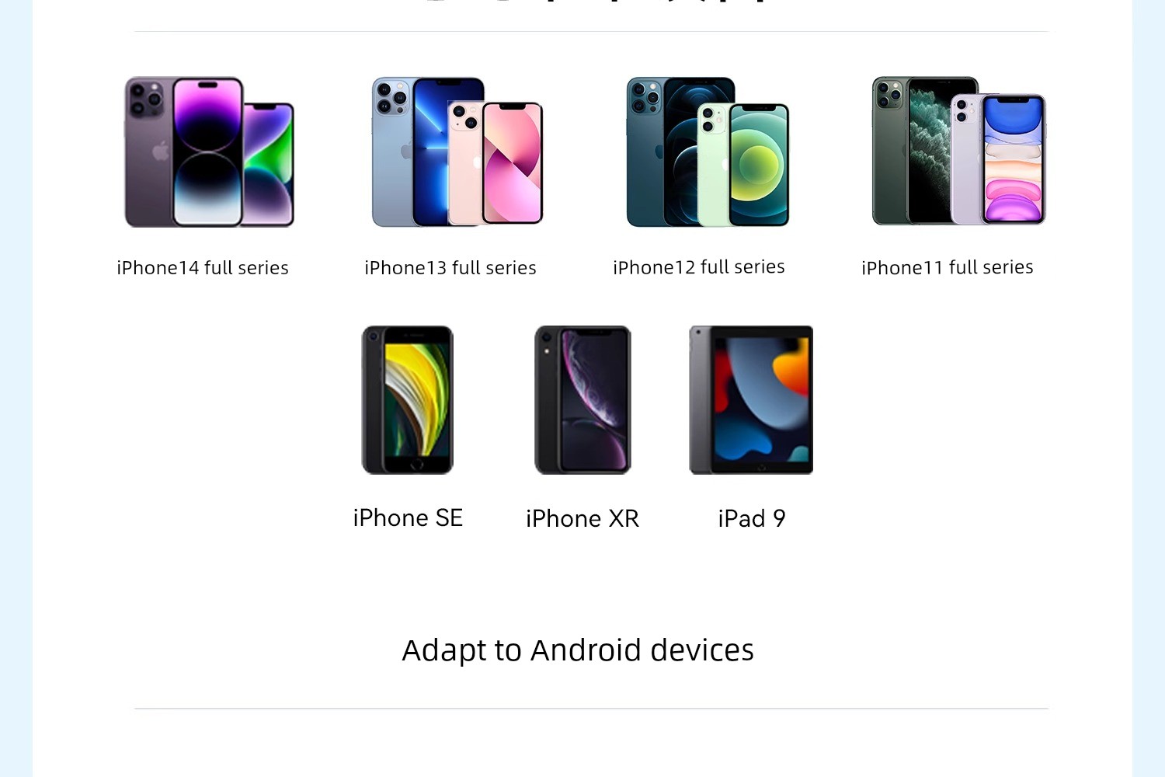1165x777 pixels.
Task: Click the blue iPhone 13 Pro image
Action: pyautogui.click(x=428, y=152)
